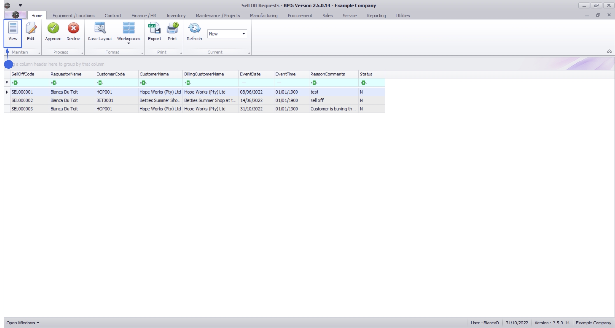Click the CustomerCode filter row cell
This screenshot has height=328, width=615.
(117, 83)
